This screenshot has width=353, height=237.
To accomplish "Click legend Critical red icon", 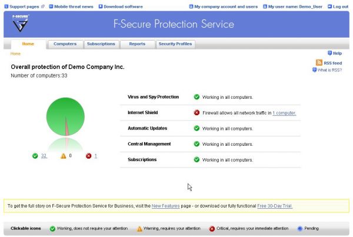I will (212, 229).
